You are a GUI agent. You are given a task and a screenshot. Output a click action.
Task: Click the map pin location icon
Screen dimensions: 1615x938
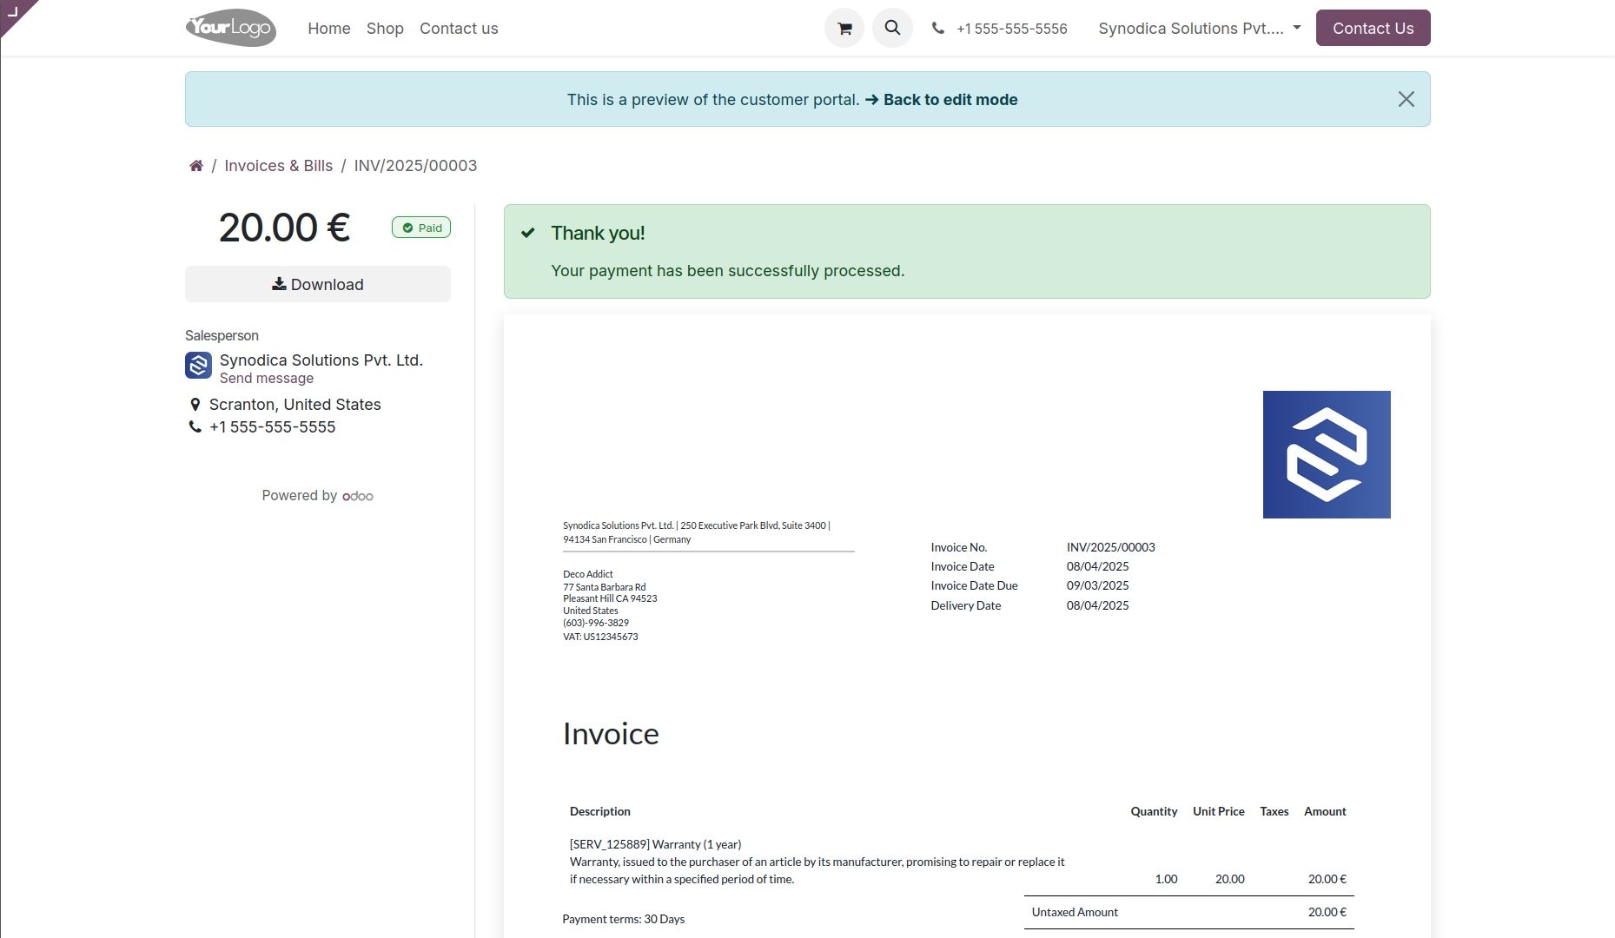click(195, 405)
